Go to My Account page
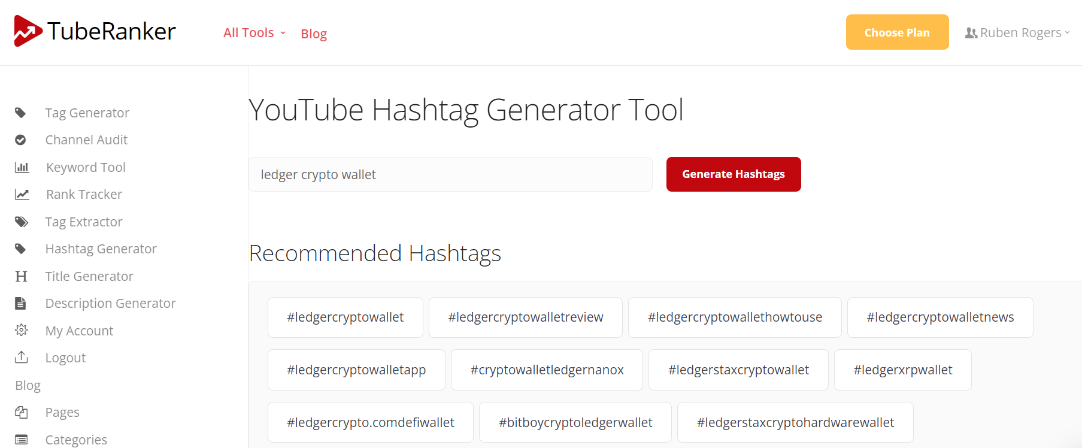Viewport: 1082px width, 448px height. pos(79,331)
